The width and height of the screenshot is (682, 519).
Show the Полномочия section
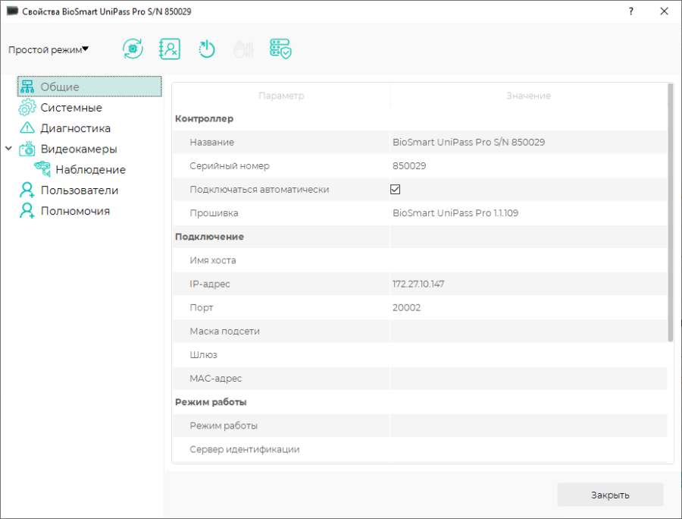(75, 211)
